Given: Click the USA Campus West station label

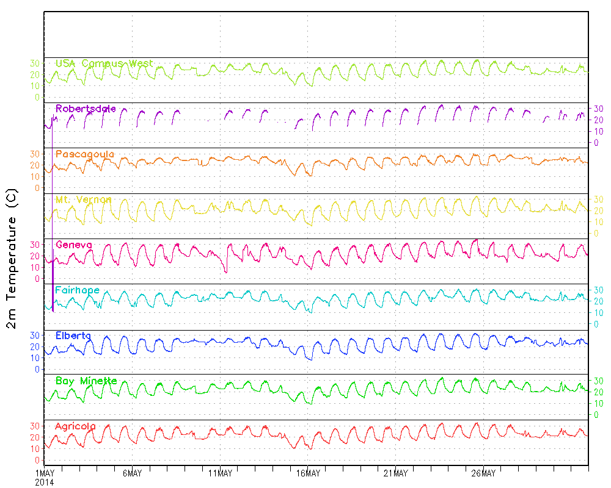Looking at the screenshot, I should point(104,63).
